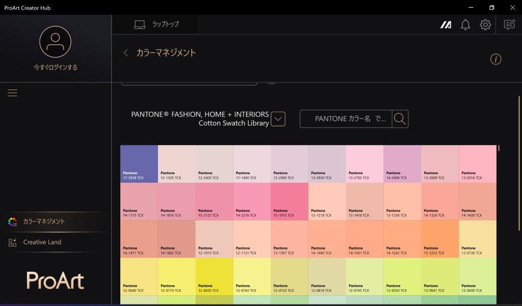Click the ASUS logo icon in top bar
Screen dimensions: 522x306
click(x=446, y=24)
